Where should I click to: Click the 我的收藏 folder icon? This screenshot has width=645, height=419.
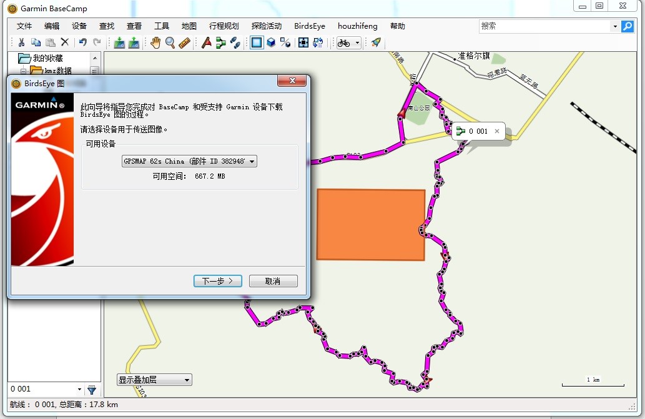24,59
